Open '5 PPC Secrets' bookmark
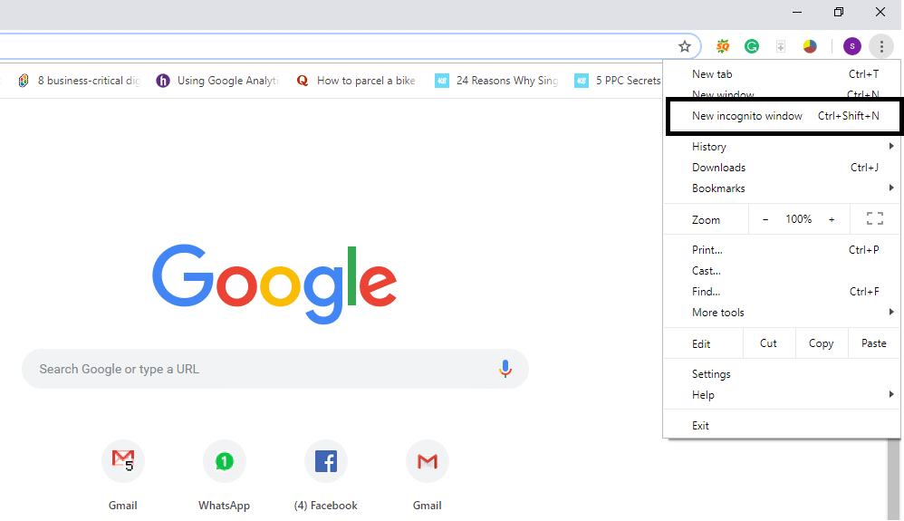The width and height of the screenshot is (904, 521). 618,81
